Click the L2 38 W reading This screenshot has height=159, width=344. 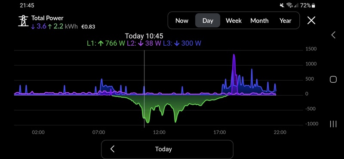pos(144,43)
